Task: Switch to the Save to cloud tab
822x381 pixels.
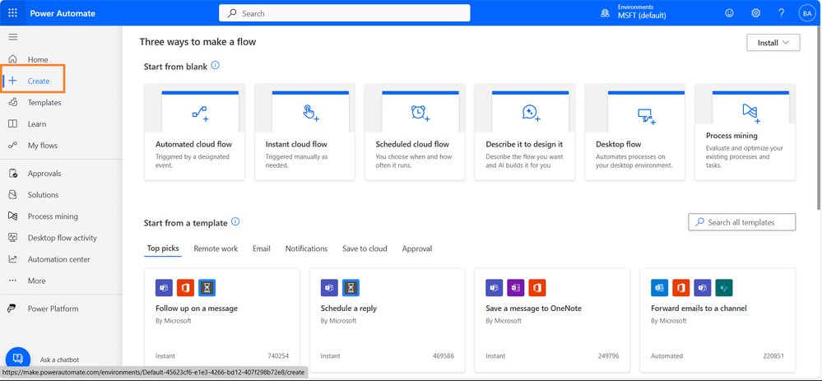Action: [x=365, y=249]
